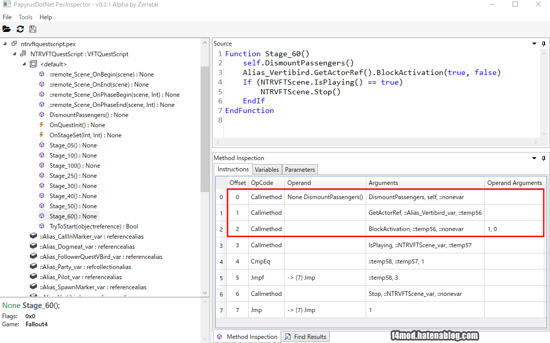This screenshot has height=343, width=550.
Task: Collapse the <default> state node
Action: click(x=24, y=64)
